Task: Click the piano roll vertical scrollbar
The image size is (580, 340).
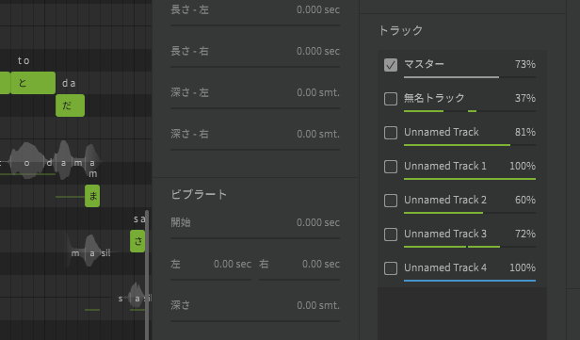Action: click(x=147, y=275)
